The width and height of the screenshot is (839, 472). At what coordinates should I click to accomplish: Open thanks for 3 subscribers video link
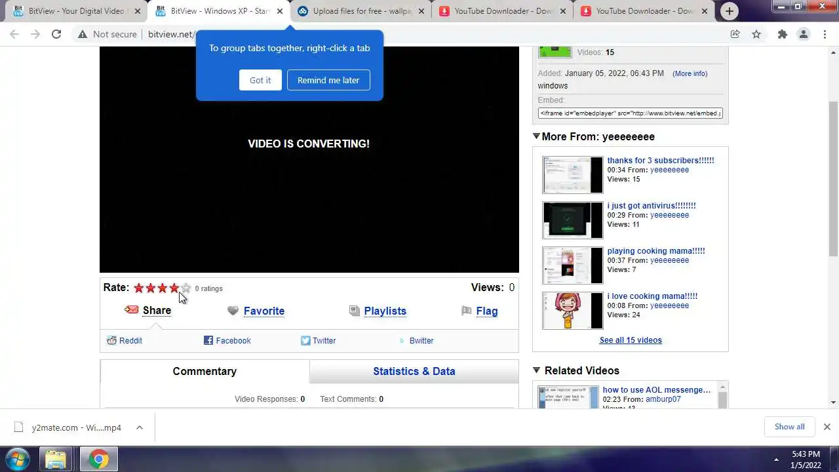tap(661, 161)
